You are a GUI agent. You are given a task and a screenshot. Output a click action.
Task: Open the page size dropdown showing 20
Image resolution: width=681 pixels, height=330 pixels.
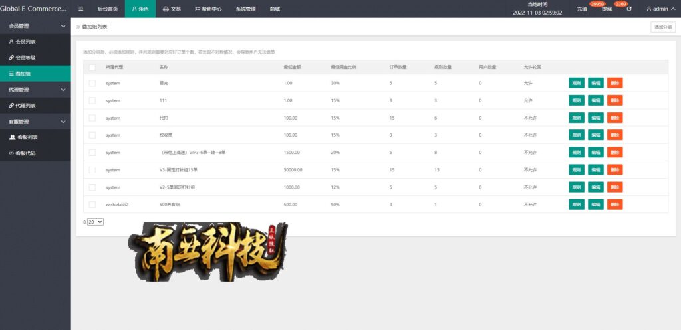pos(95,222)
